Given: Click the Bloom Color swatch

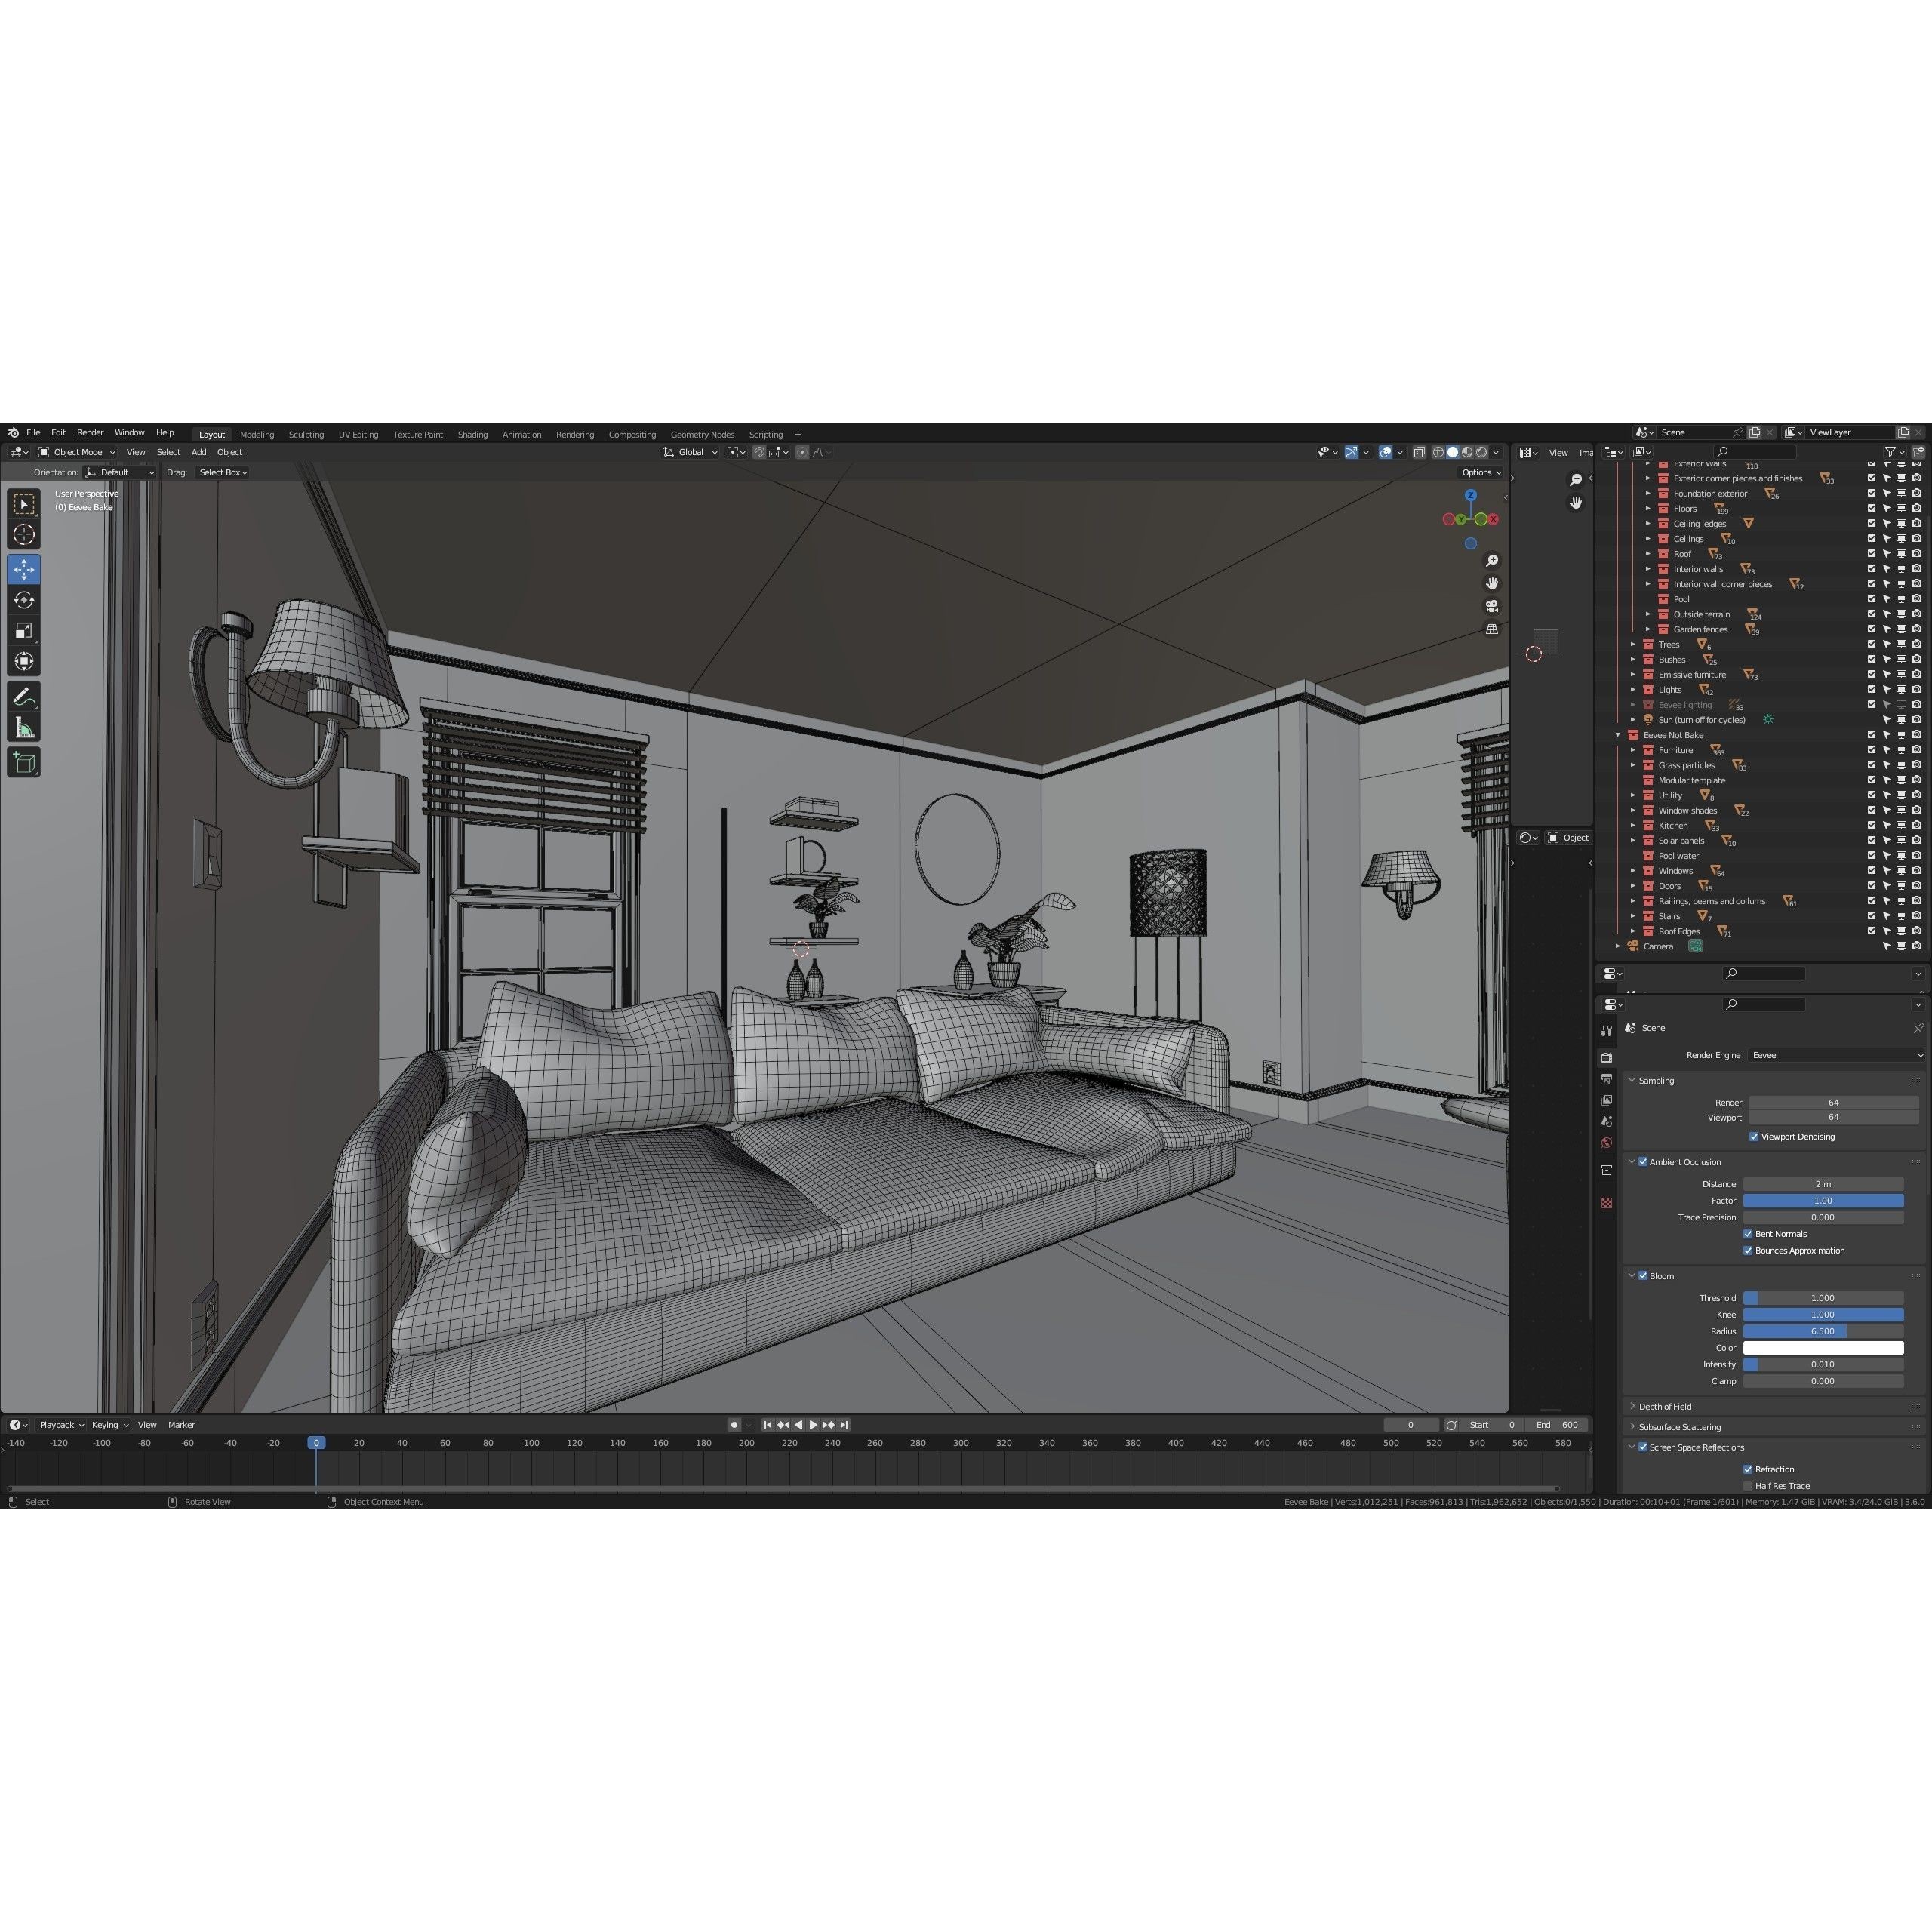Looking at the screenshot, I should [x=1822, y=1347].
